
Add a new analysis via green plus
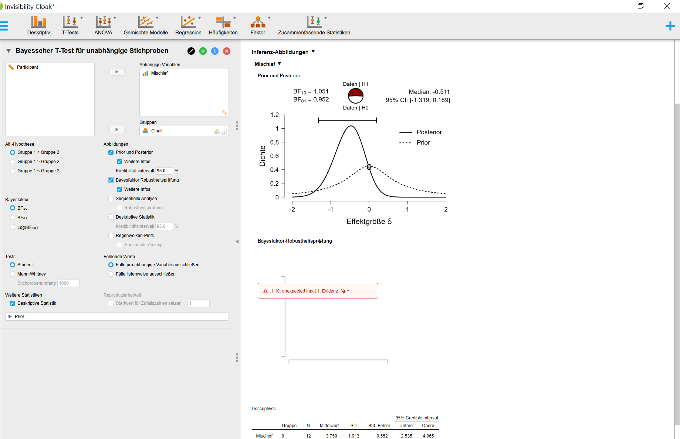pyautogui.click(x=203, y=51)
